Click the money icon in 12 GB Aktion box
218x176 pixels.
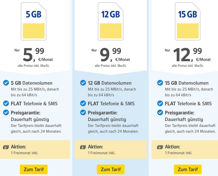point(83,147)
